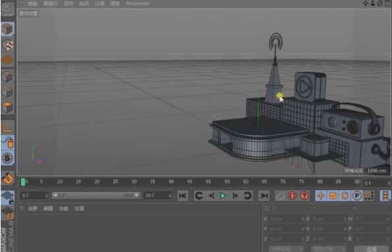The width and height of the screenshot is (392, 252).
Task: Open 面板 (Panel) viewport menu
Action: point(115,3)
